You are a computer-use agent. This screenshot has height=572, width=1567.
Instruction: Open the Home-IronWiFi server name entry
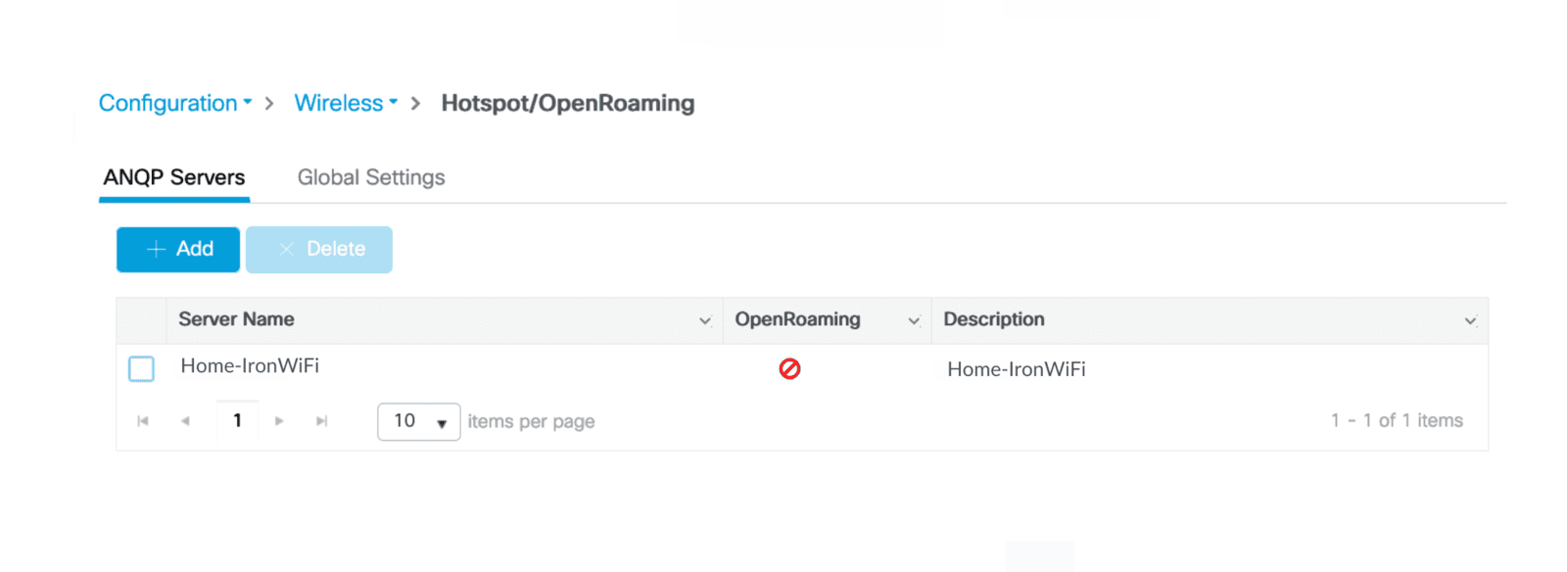pyautogui.click(x=250, y=365)
